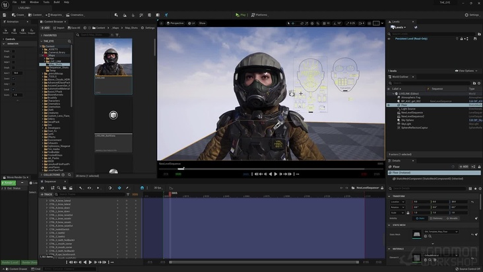Open the Blueprints toolbar dropdown
This screenshot has width=483, height=272.
pyautogui.click(x=54, y=15)
